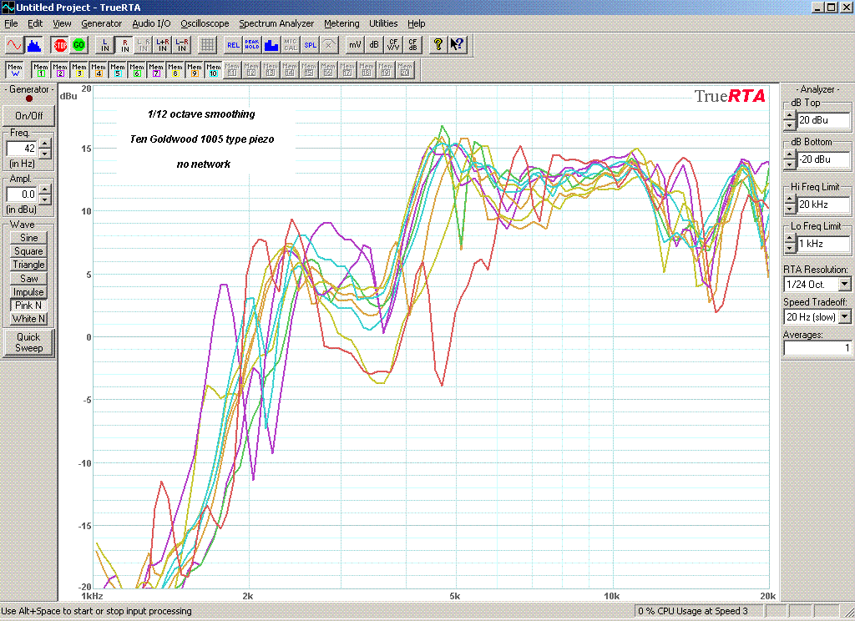Open the RTA Resolution dropdown
Screen dimensions: 855x621
coord(845,285)
